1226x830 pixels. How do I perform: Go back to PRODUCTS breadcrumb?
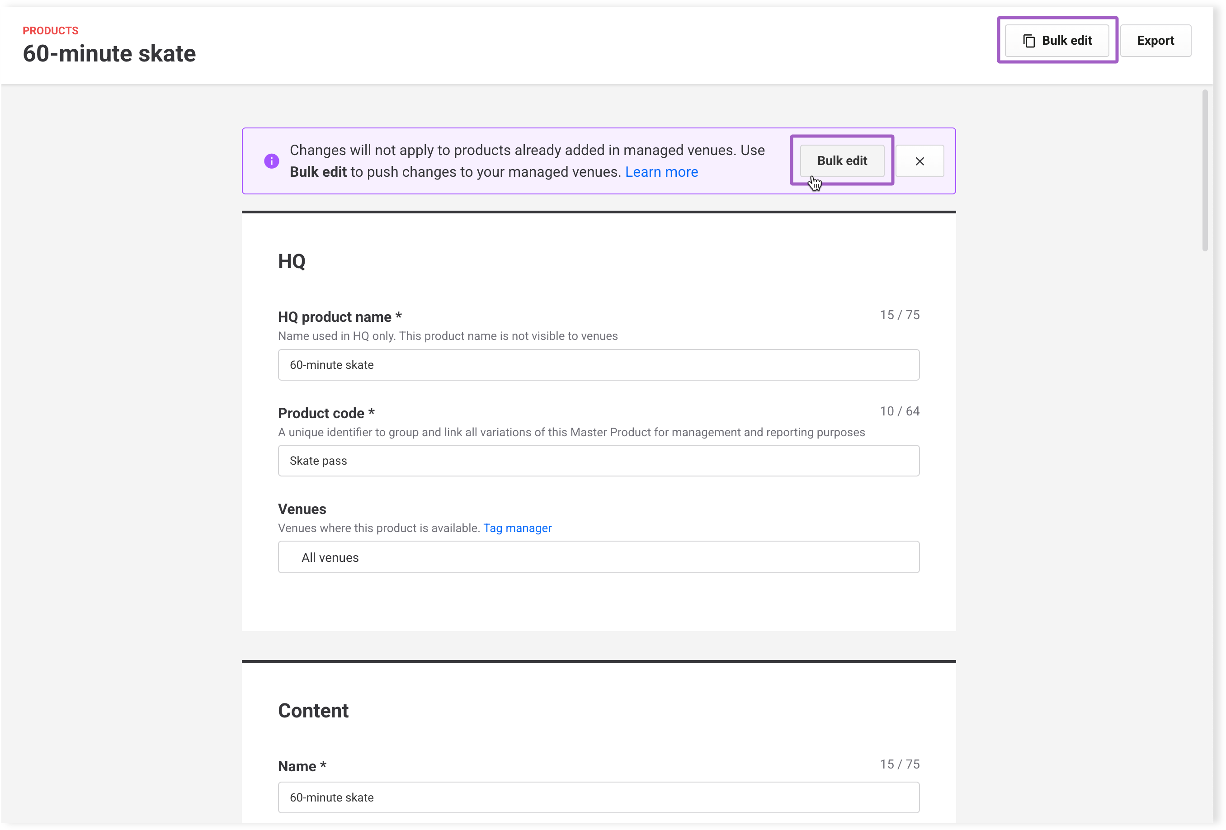50,31
